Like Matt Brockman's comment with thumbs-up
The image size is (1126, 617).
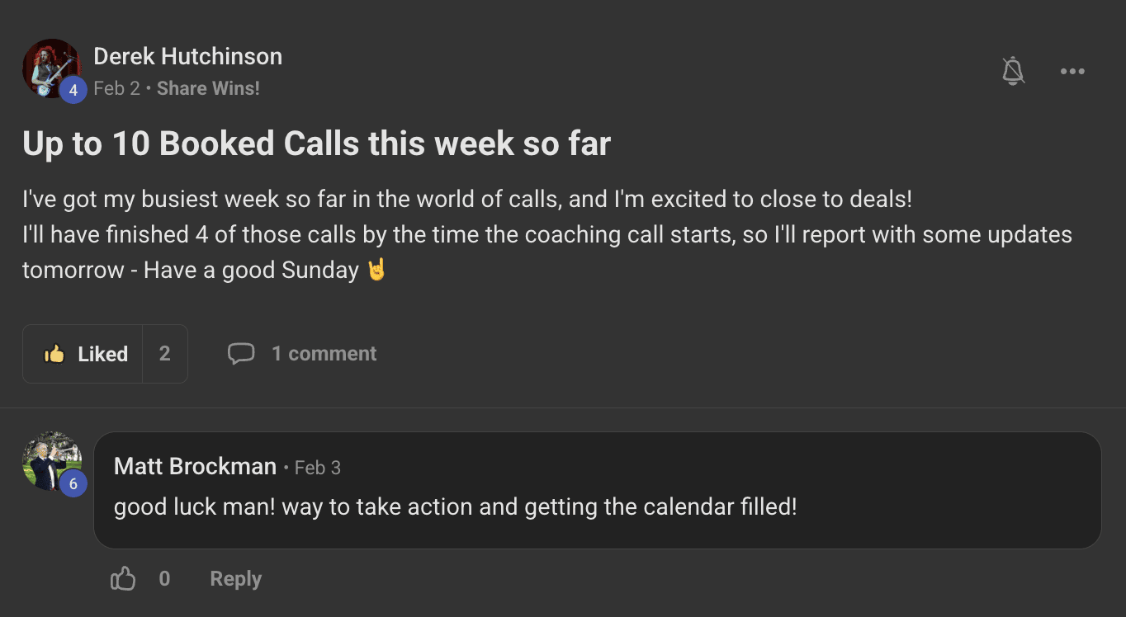click(123, 579)
